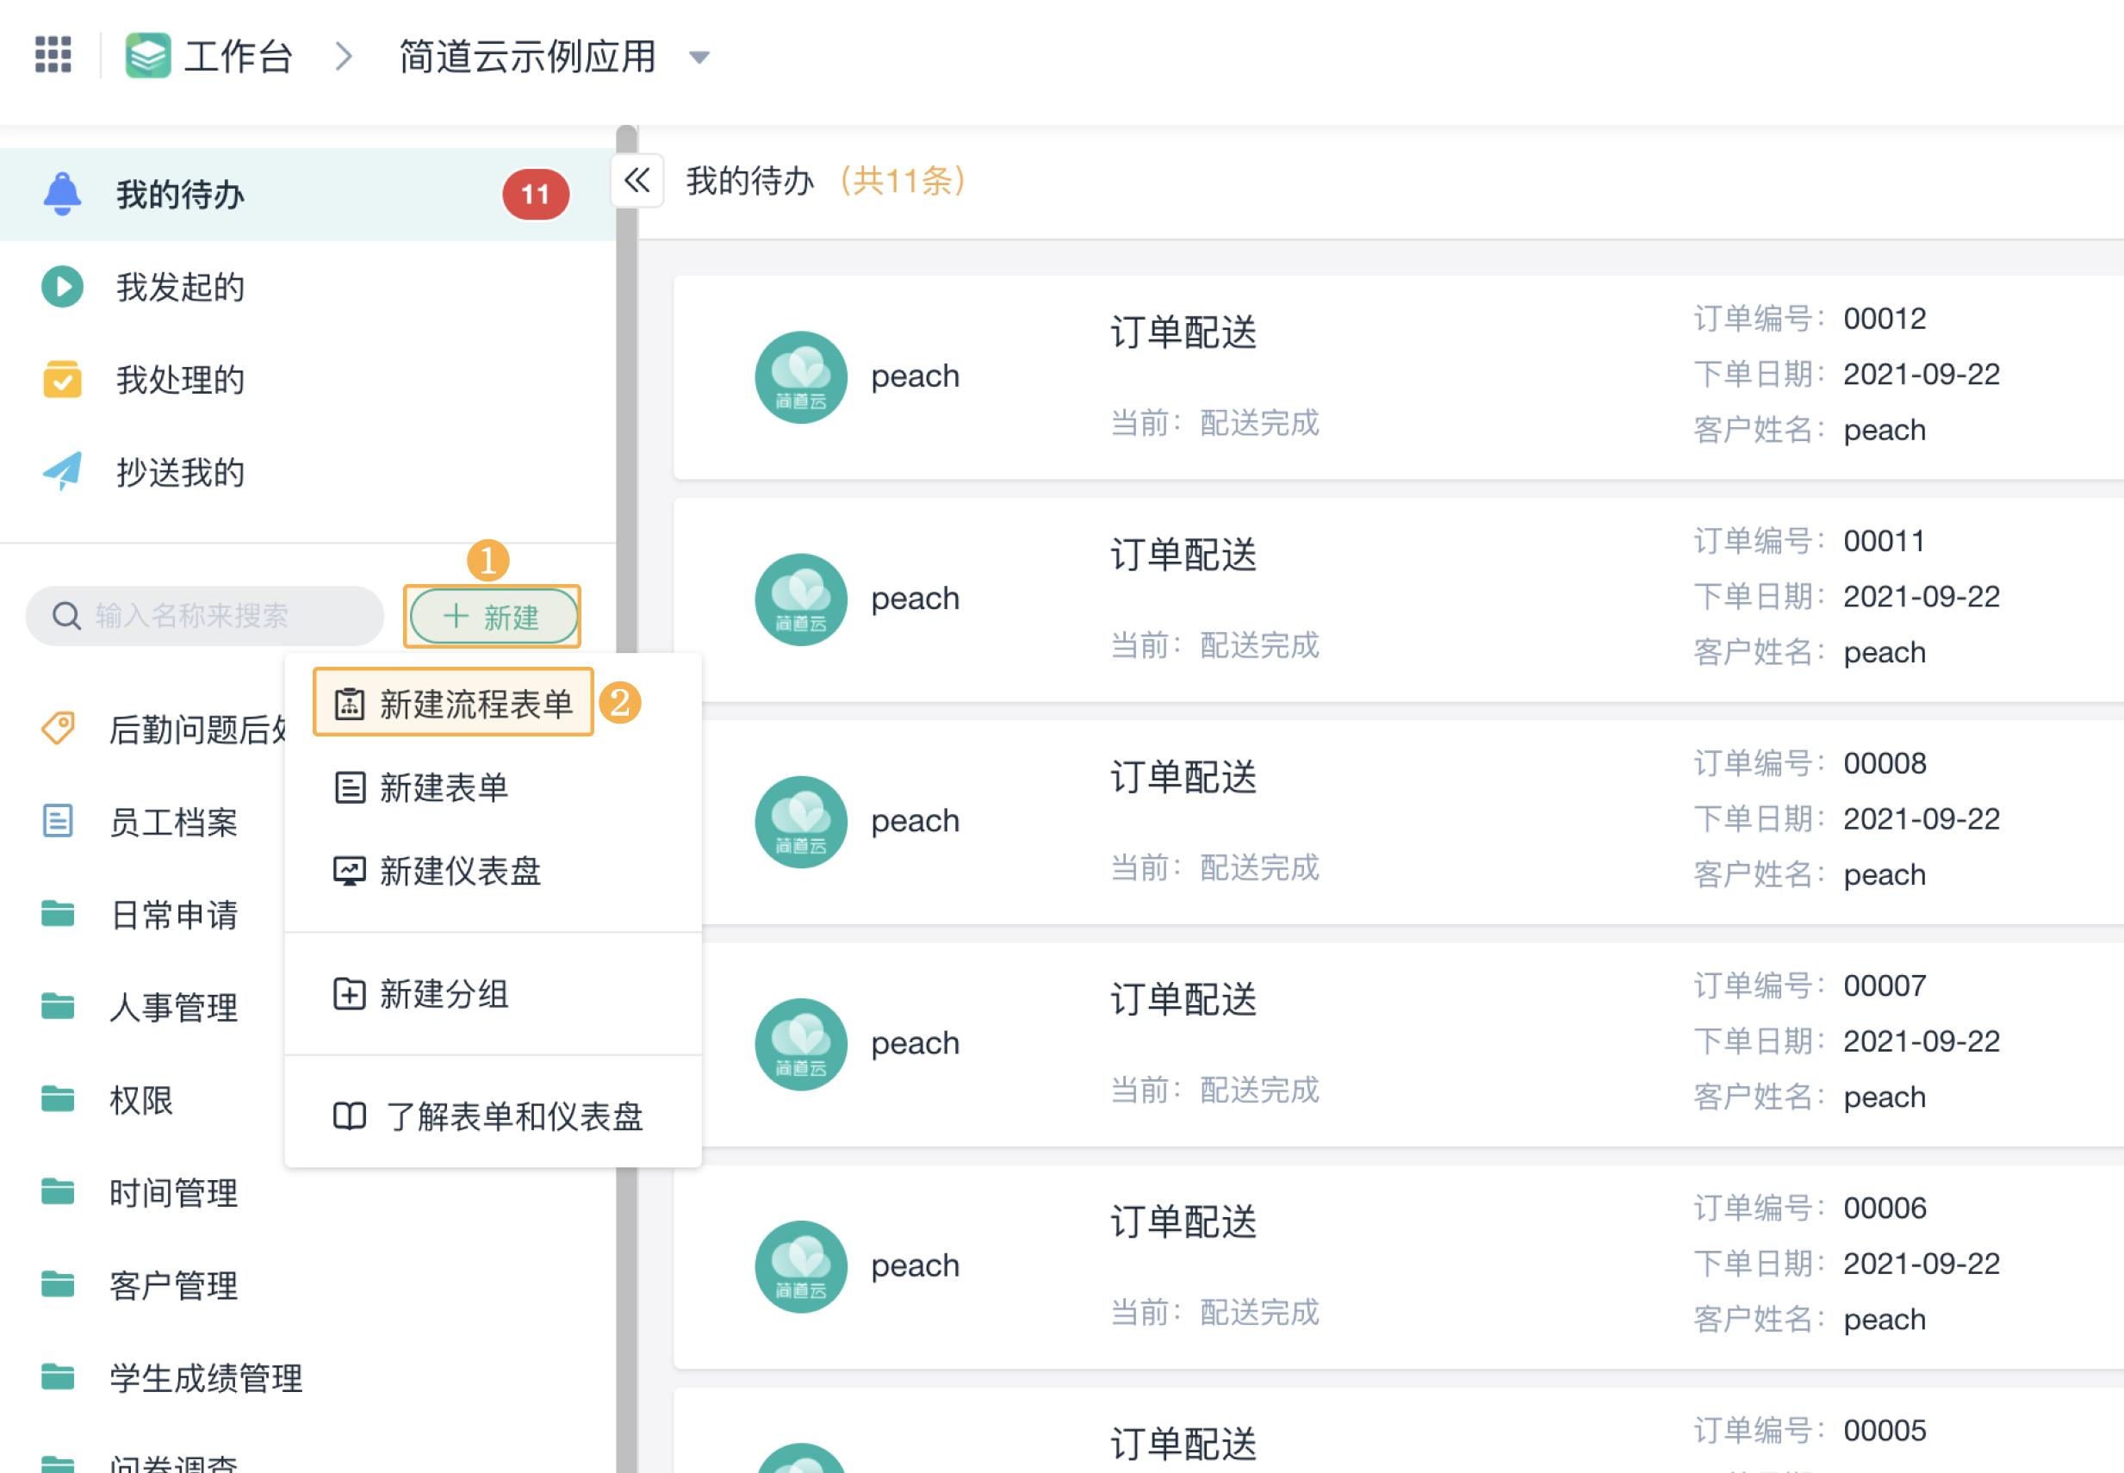The image size is (2124, 1473).
Task: Click the red badge showing 11
Action: point(536,194)
